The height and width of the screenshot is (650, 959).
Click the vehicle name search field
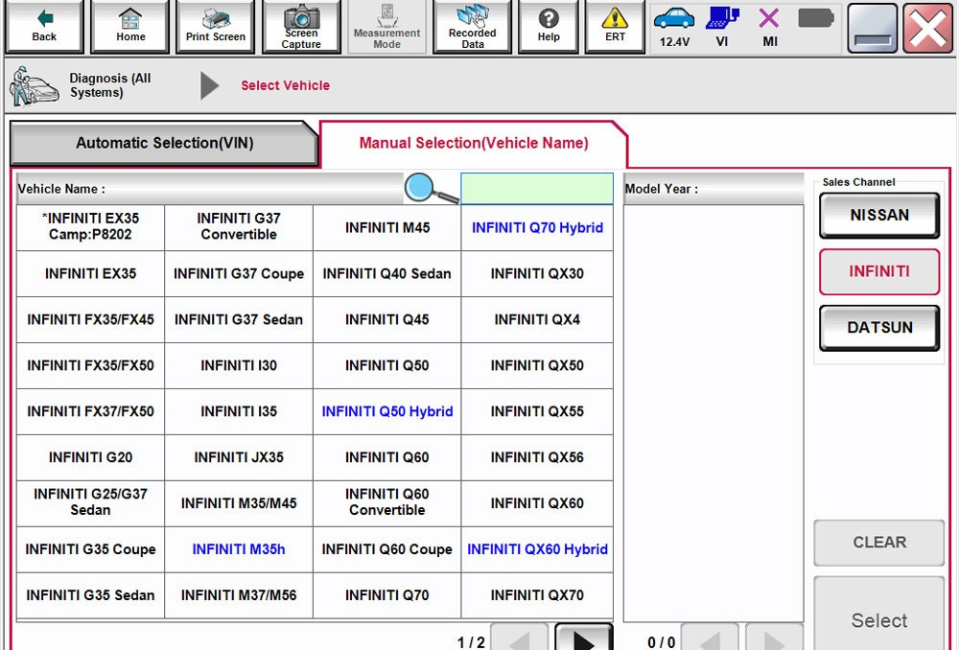pos(537,188)
